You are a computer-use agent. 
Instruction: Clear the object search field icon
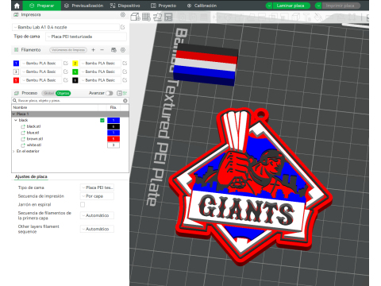125,101
